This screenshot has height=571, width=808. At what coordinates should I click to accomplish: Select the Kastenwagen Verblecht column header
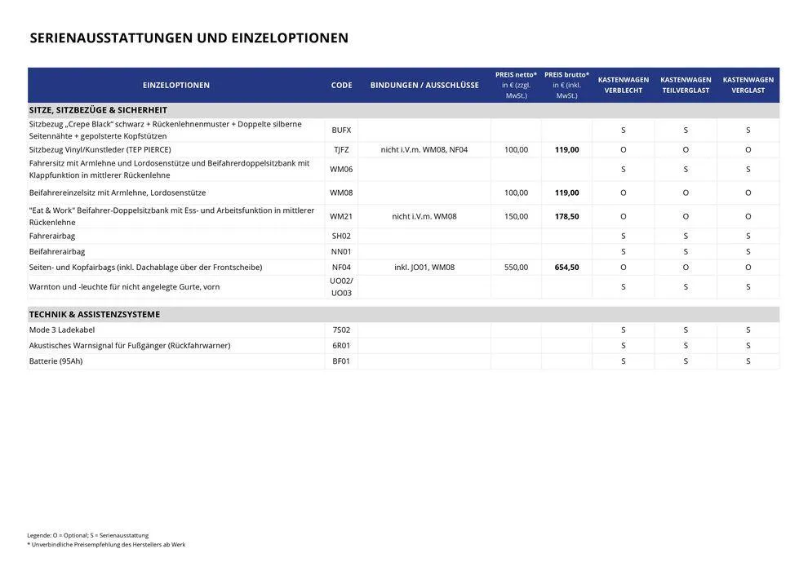tap(624, 85)
